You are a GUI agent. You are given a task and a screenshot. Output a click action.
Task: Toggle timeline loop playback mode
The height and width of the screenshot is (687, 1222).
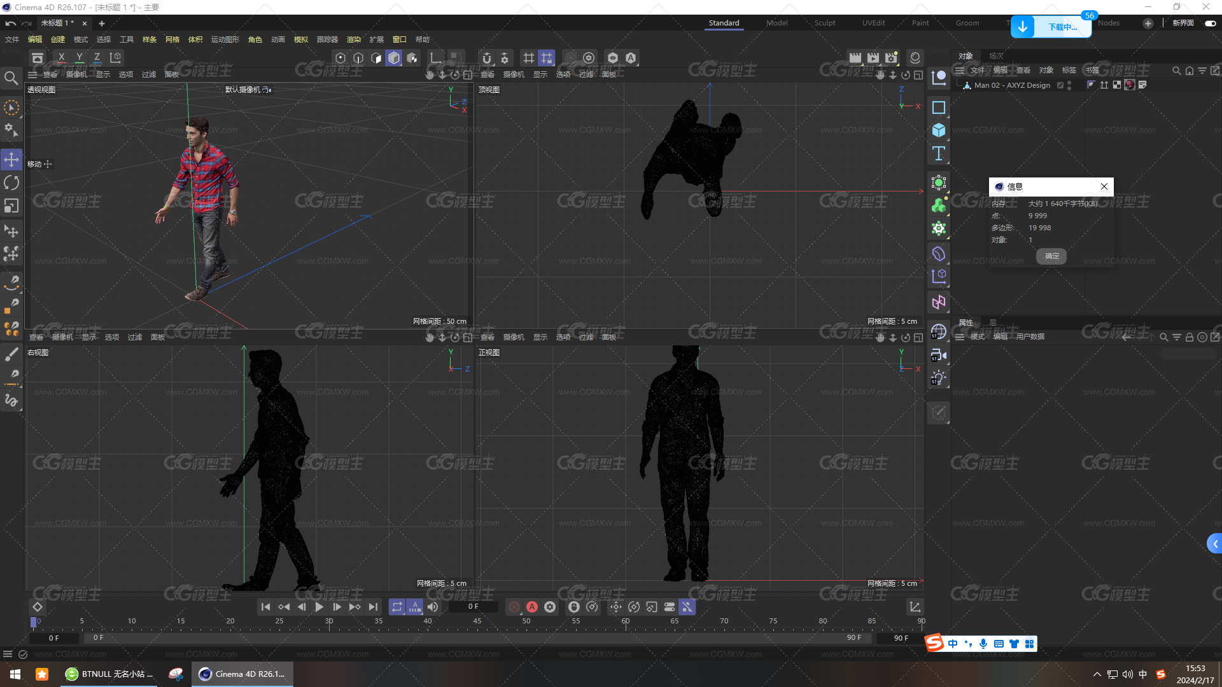click(397, 607)
